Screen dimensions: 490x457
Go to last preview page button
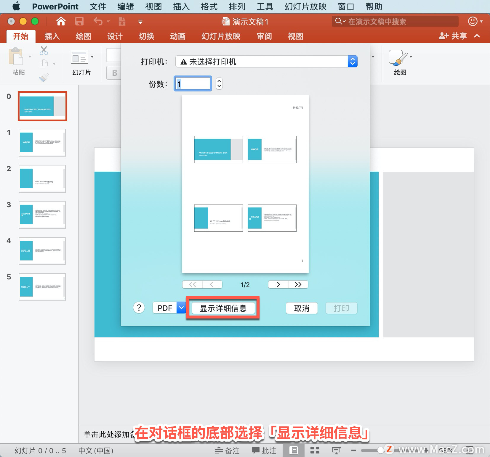point(298,284)
